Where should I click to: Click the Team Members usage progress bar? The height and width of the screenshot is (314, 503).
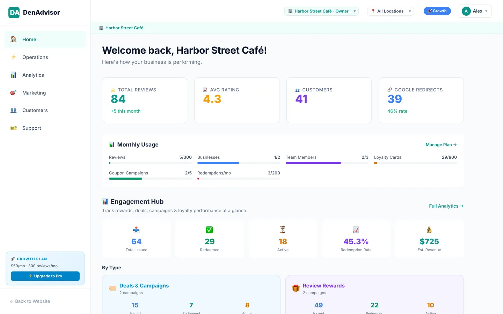(x=327, y=163)
